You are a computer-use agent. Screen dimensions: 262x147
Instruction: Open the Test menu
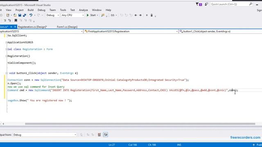coord(72,10)
